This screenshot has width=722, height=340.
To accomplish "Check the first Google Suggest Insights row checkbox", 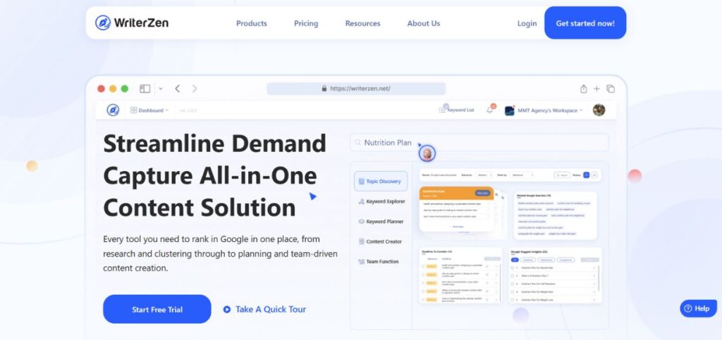I will point(513,268).
